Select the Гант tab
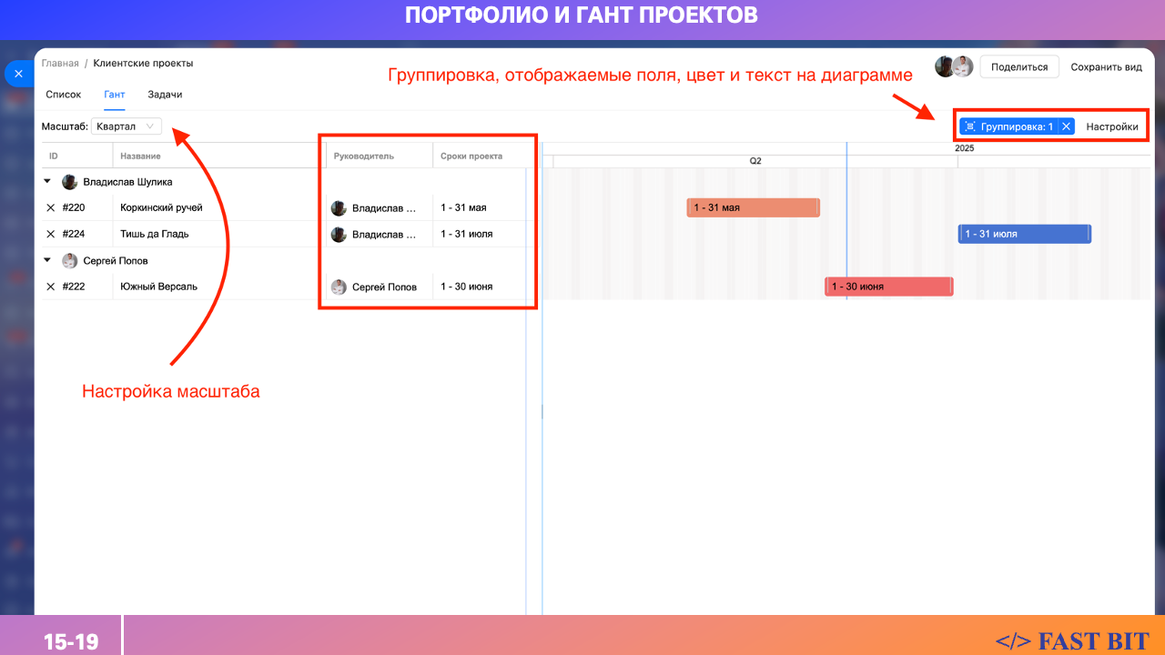This screenshot has width=1165, height=655. (x=115, y=95)
